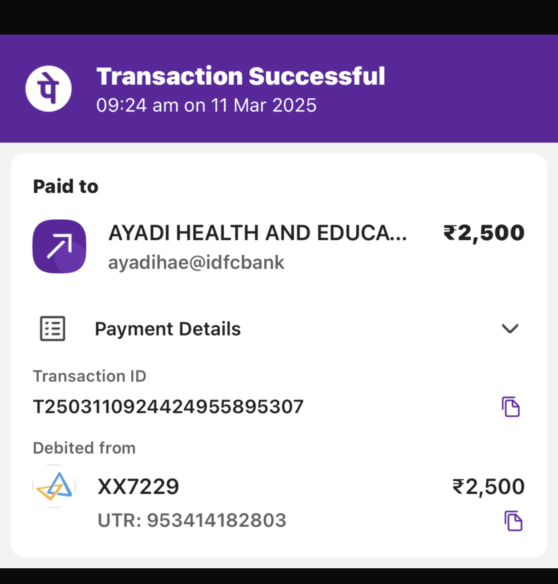This screenshot has height=584, width=558.
Task: Tap the 09:24 am on 11 Mar 2025 timestamp
Action: coord(206,106)
